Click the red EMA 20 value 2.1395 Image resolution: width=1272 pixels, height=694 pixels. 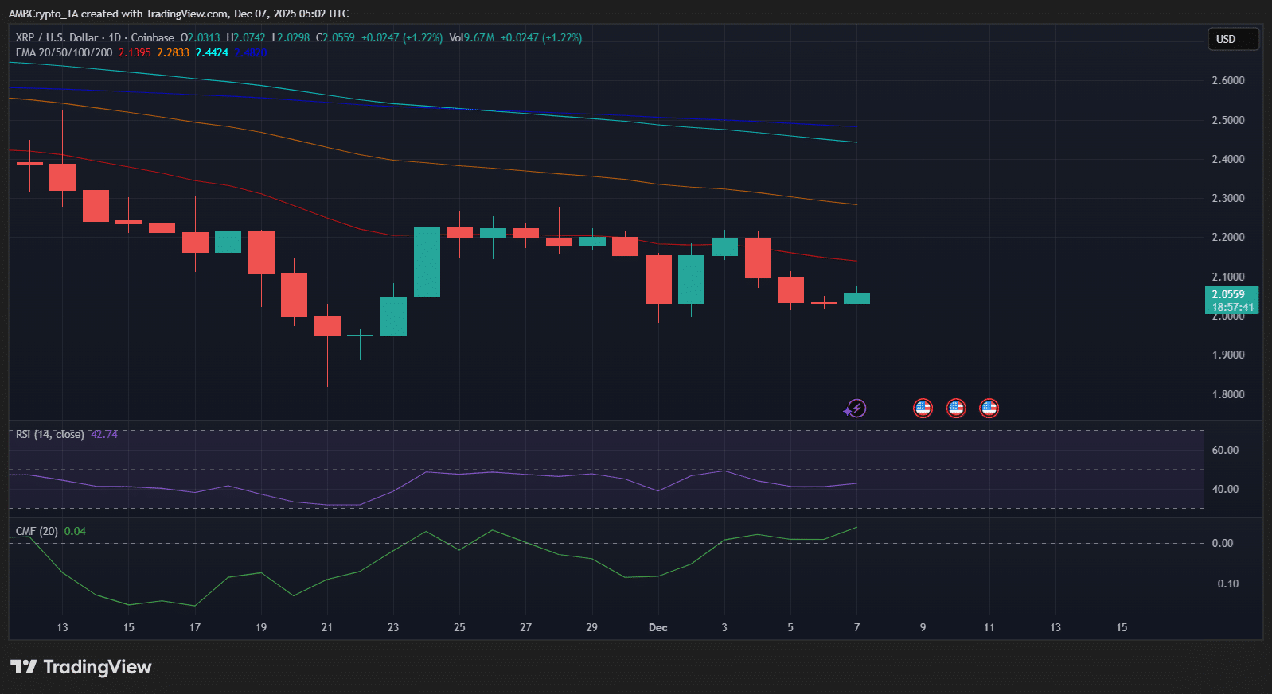135,52
